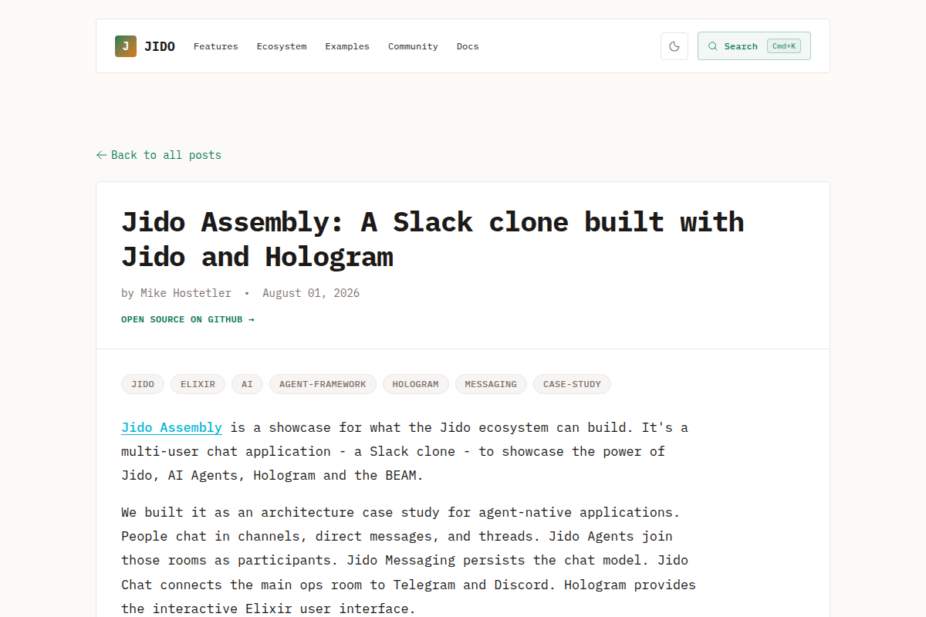The width and height of the screenshot is (926, 617).
Task: Open Search with the Cmd+K button
Action: [754, 46]
